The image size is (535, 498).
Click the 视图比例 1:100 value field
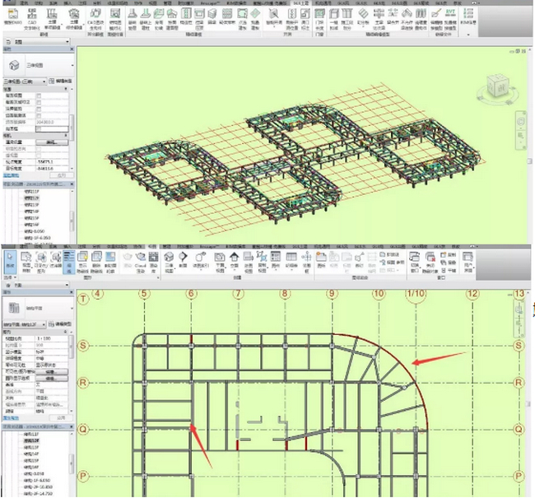pos(51,338)
